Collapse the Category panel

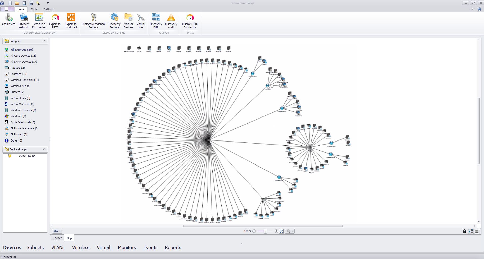[44, 41]
